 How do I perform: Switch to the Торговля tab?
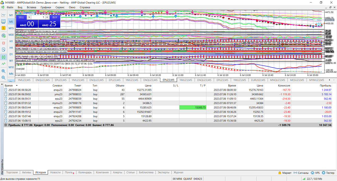pos(12,173)
